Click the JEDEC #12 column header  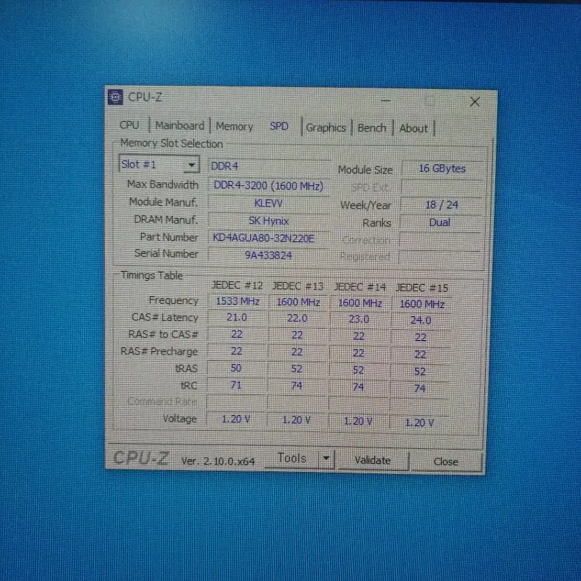pyautogui.click(x=237, y=285)
